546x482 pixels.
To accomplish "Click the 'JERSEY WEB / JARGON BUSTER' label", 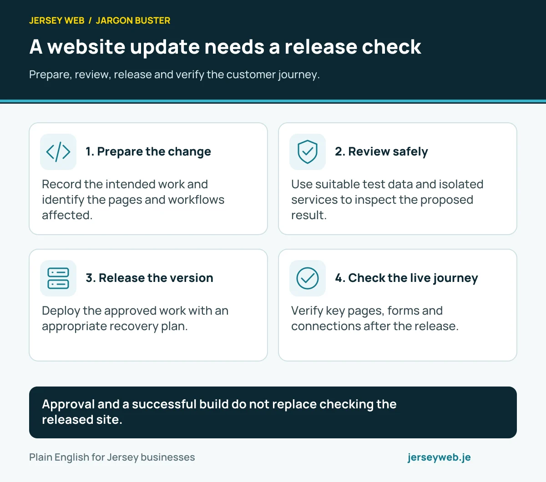I will [100, 20].
